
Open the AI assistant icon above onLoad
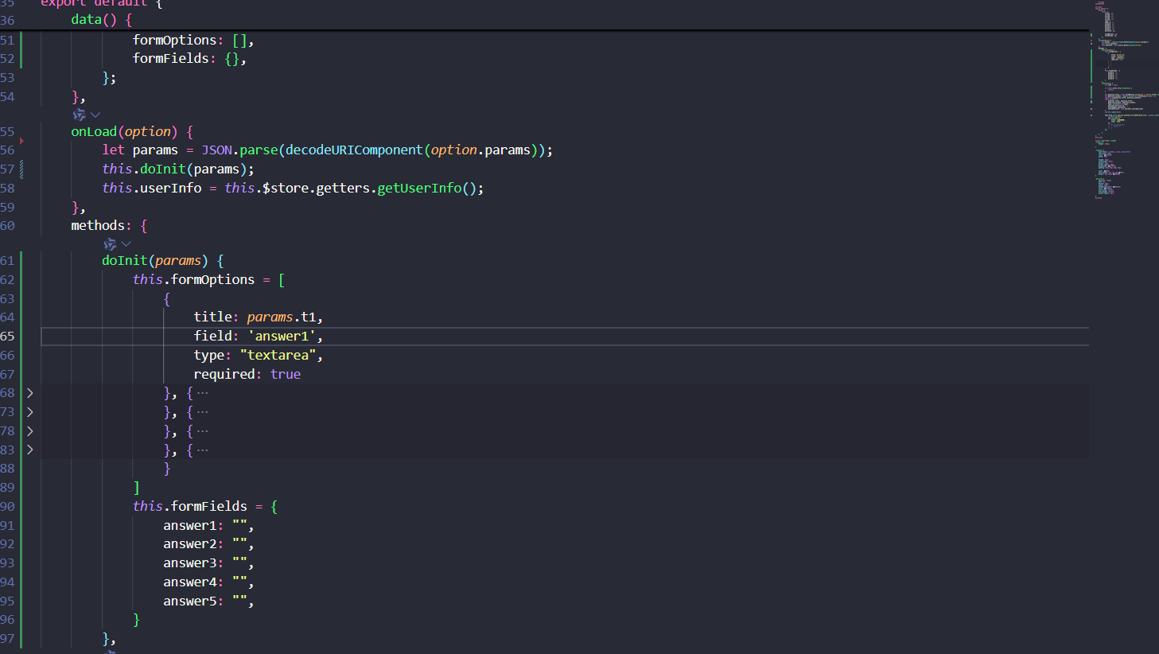[x=79, y=115]
